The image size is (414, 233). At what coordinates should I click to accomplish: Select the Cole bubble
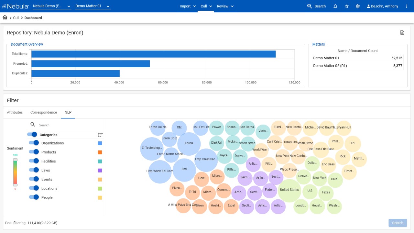[202, 178]
